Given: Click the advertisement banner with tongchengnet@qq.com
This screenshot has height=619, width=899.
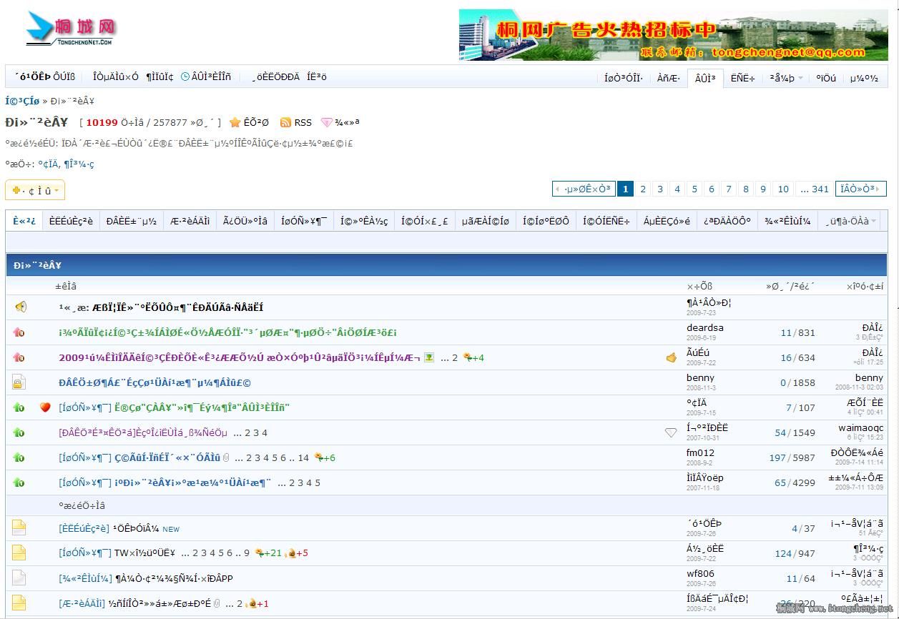Looking at the screenshot, I should 672,34.
